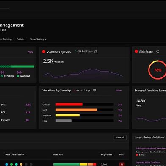Viewport: 166px width, 166px height.
Task: Click High violations count 391
Action: point(120,110)
